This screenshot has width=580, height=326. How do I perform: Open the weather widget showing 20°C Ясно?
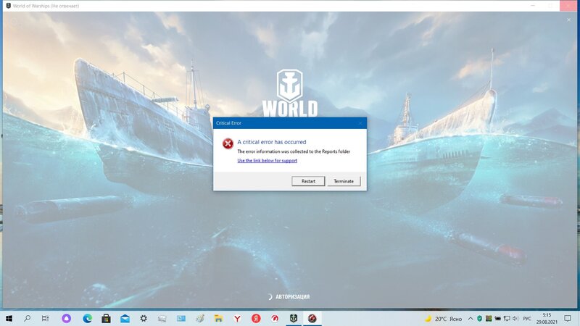[x=444, y=319]
